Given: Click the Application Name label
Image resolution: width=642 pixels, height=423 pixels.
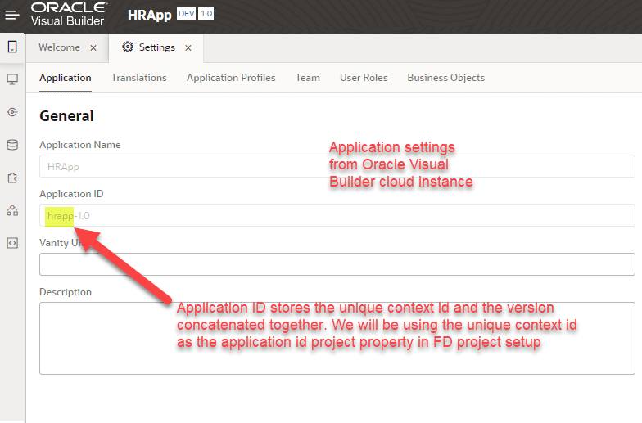Looking at the screenshot, I should [x=80, y=145].
